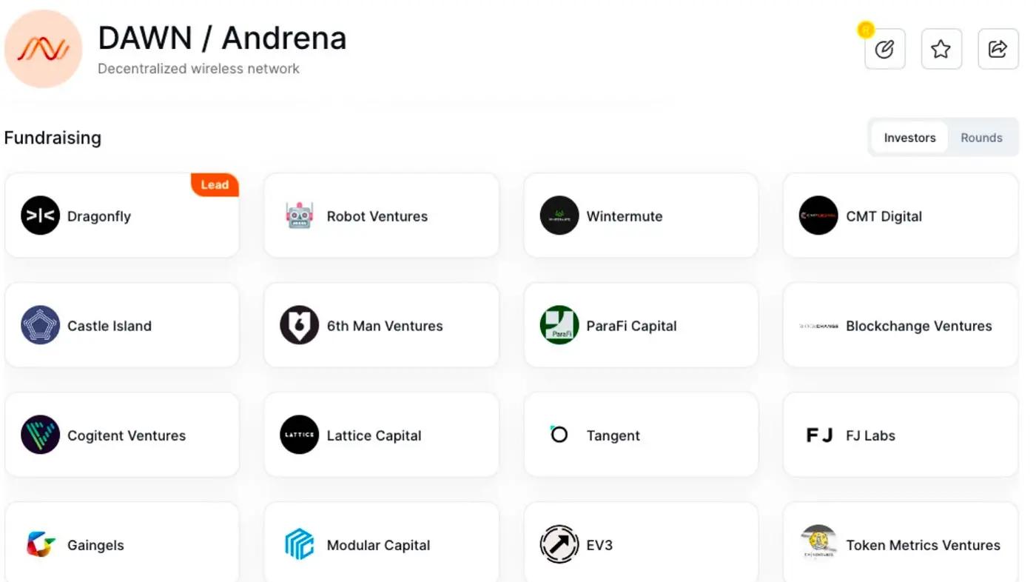Click the Robot Ventures robot icon

(x=300, y=215)
